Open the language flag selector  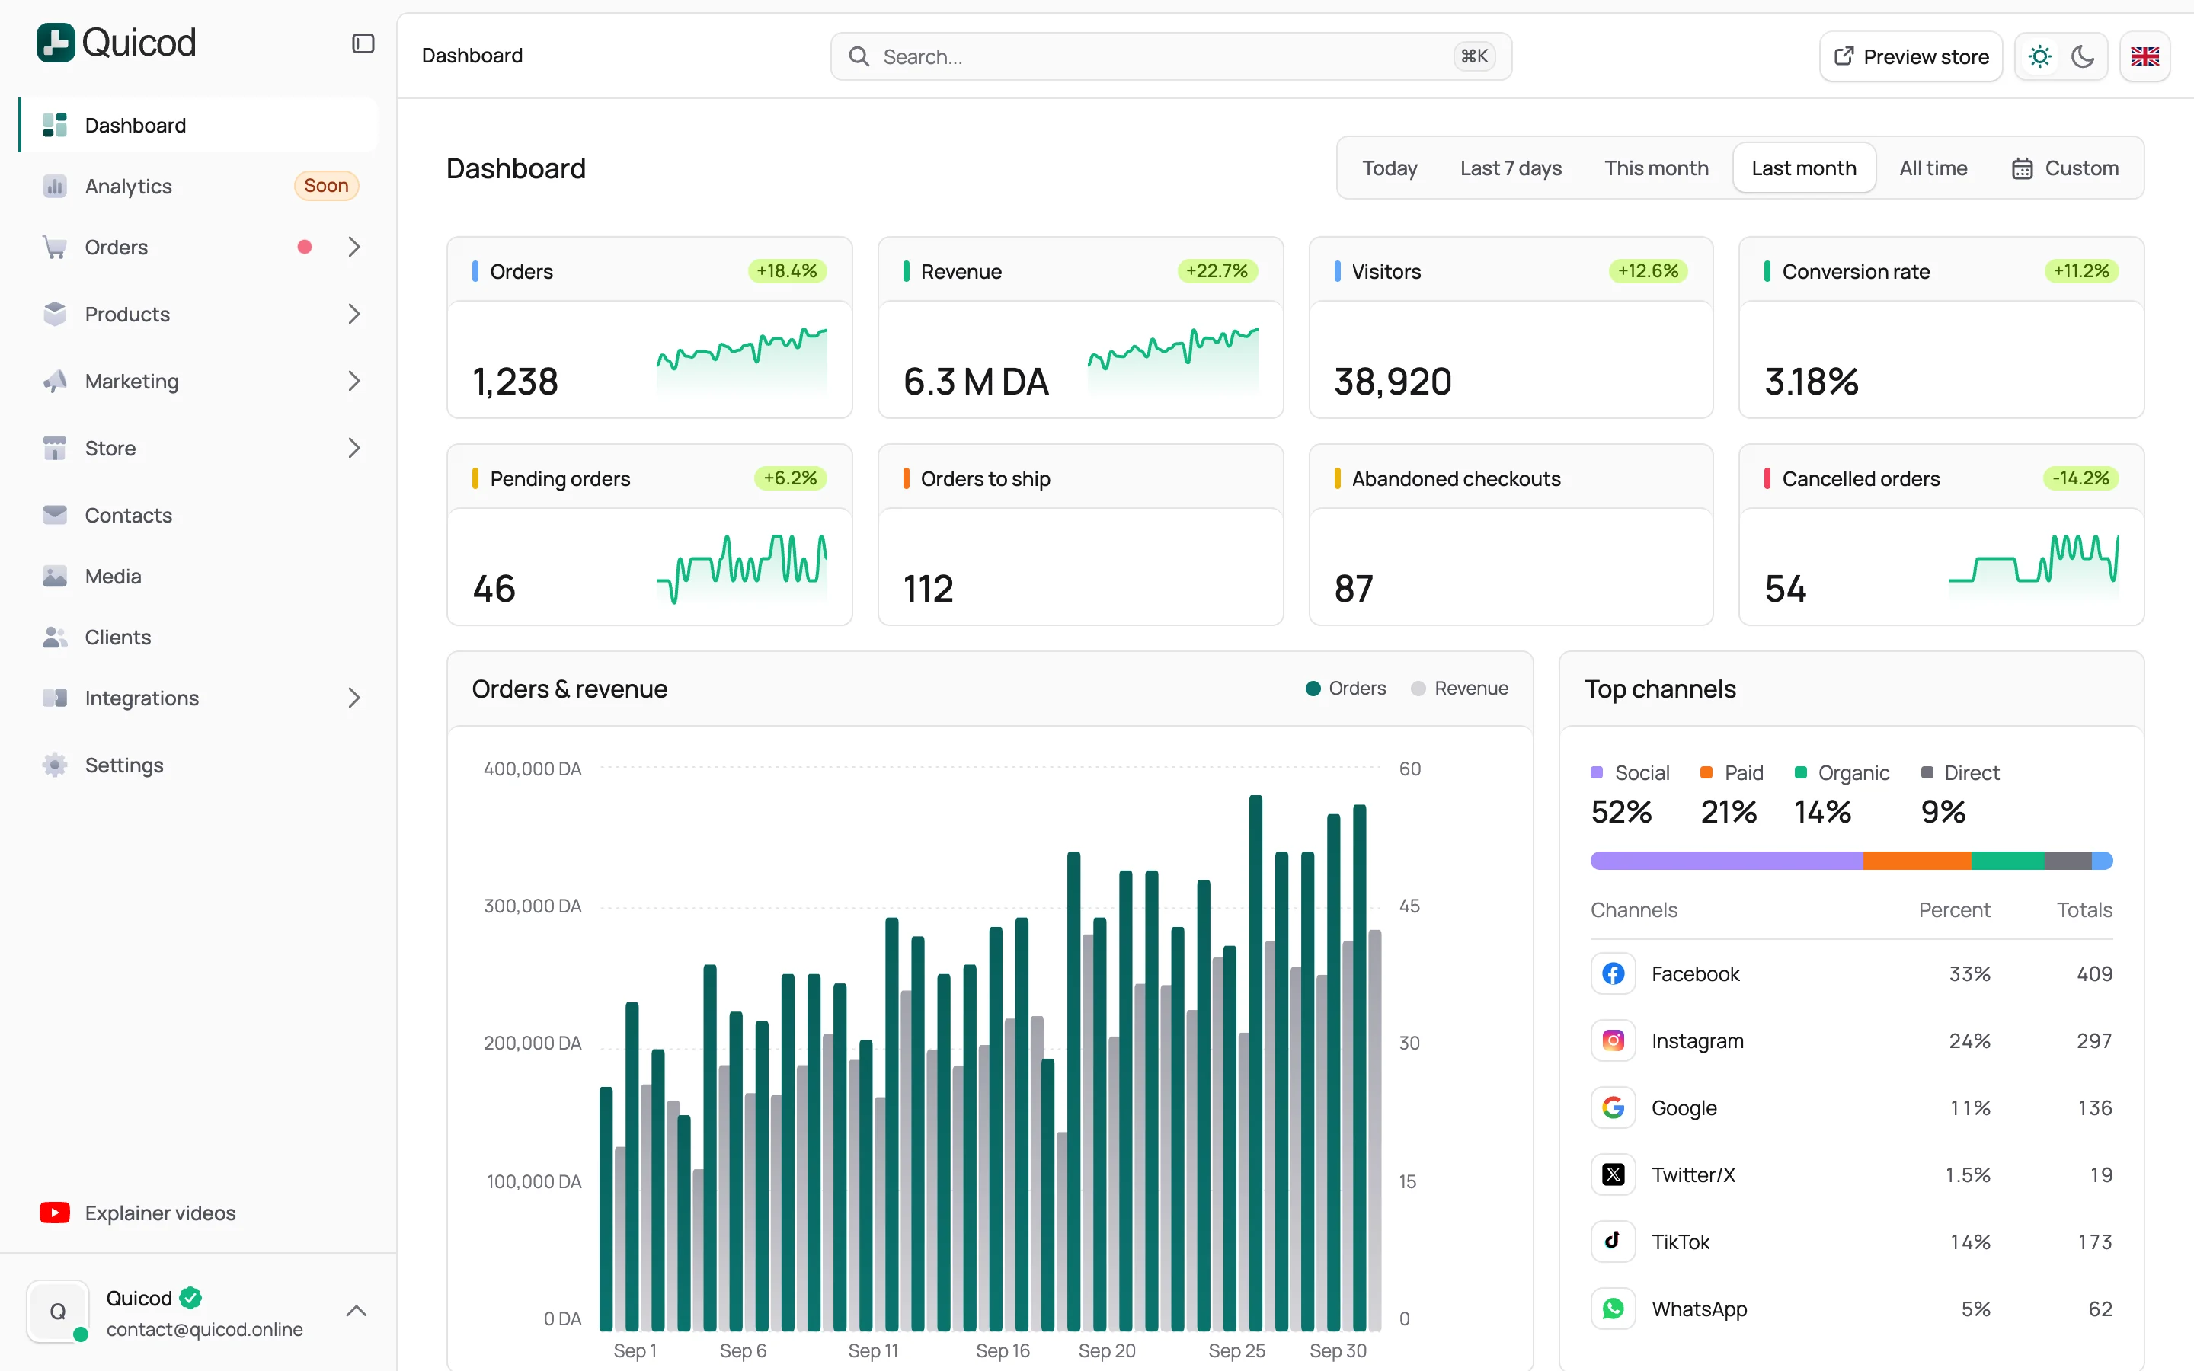point(2144,56)
